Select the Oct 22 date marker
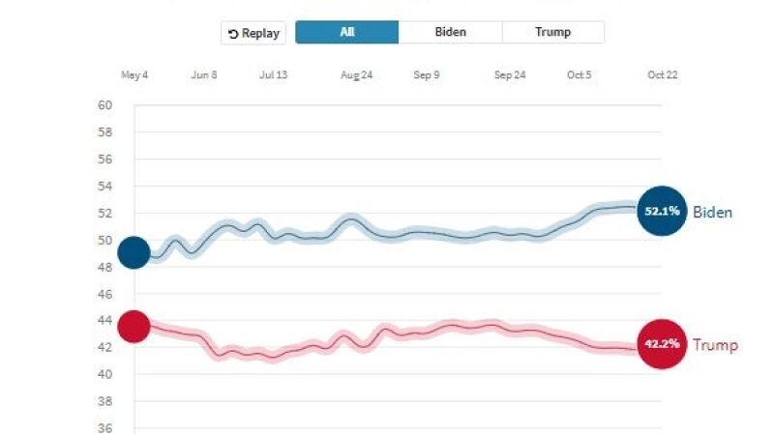Image resolution: width=774 pixels, height=434 pixels. coord(662,75)
